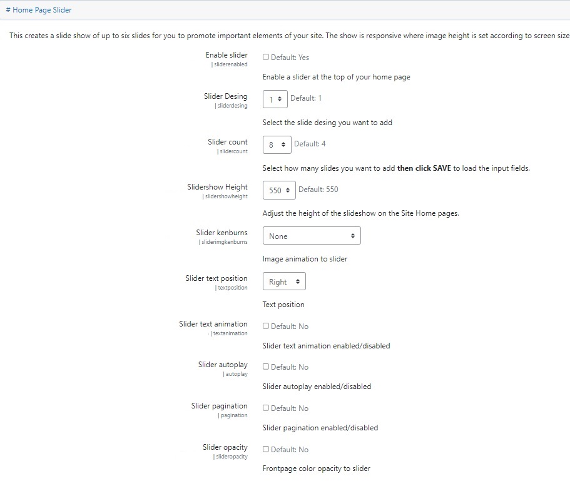The width and height of the screenshot is (570, 486).
Task: Click the Slider pagination setting label
Action: [219, 406]
